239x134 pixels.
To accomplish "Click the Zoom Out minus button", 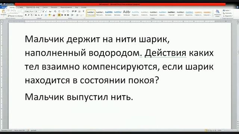I will point(223,130).
